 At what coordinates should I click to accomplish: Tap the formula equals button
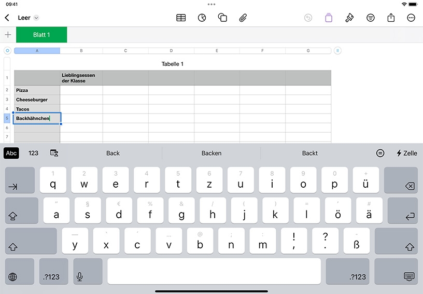pyautogui.click(x=380, y=153)
